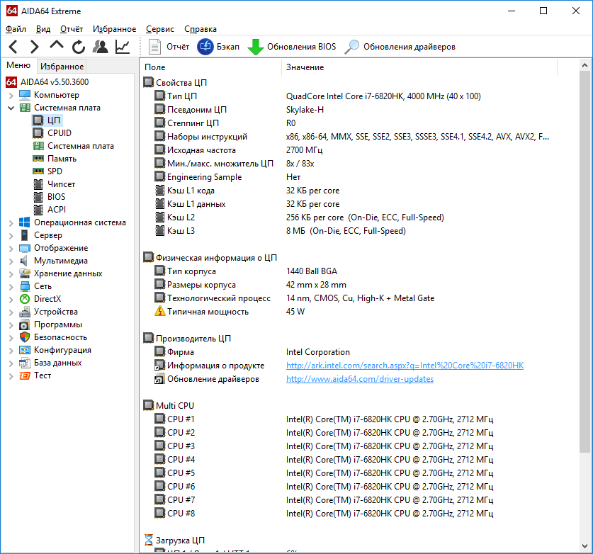
Task: Select the CPUID tree item
Action: click(52, 133)
